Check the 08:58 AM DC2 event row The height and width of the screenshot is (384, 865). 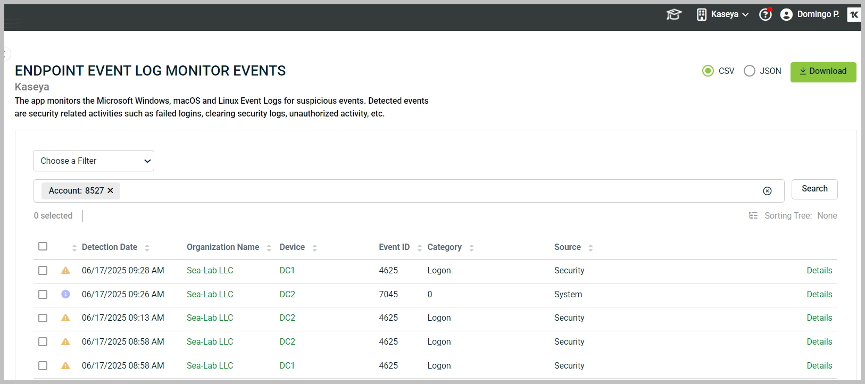pos(43,341)
